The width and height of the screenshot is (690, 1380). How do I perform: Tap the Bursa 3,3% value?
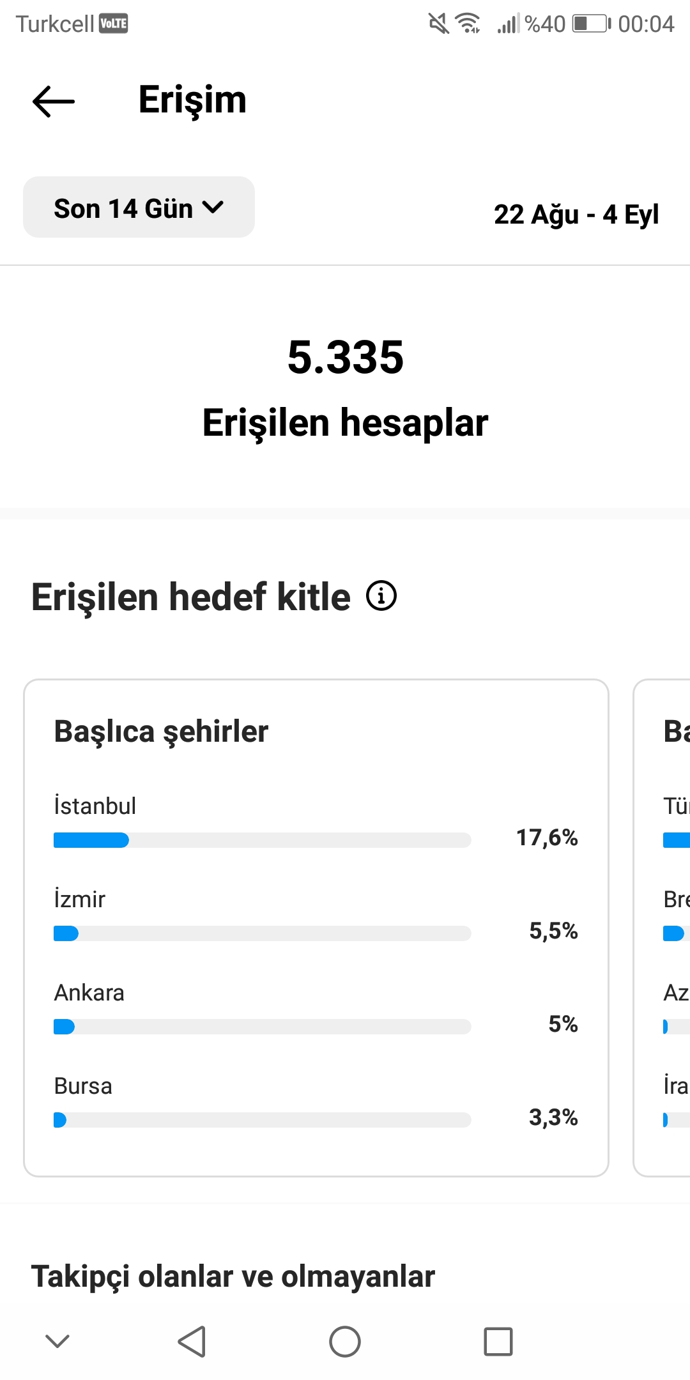tap(553, 1117)
